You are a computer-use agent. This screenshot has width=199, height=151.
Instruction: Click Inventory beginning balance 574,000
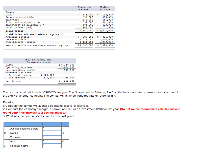click(88, 20)
